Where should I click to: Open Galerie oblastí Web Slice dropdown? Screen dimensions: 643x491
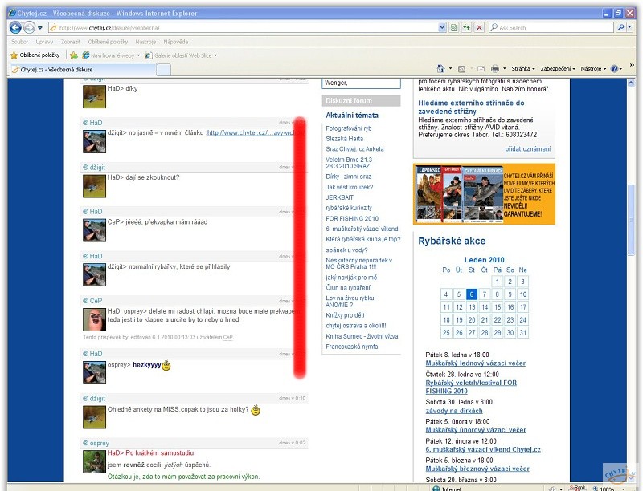coord(182,55)
